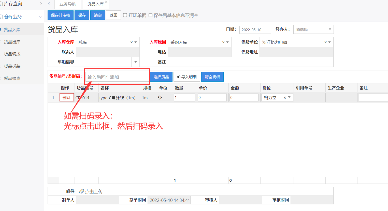This screenshot has height=211, width=388.
Task: Click the 金额 input in row 1
Action: tap(244, 98)
